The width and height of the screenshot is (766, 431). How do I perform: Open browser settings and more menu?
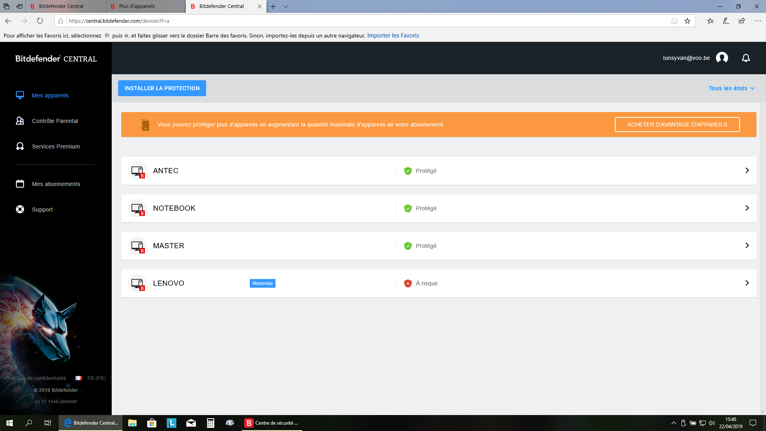(758, 21)
